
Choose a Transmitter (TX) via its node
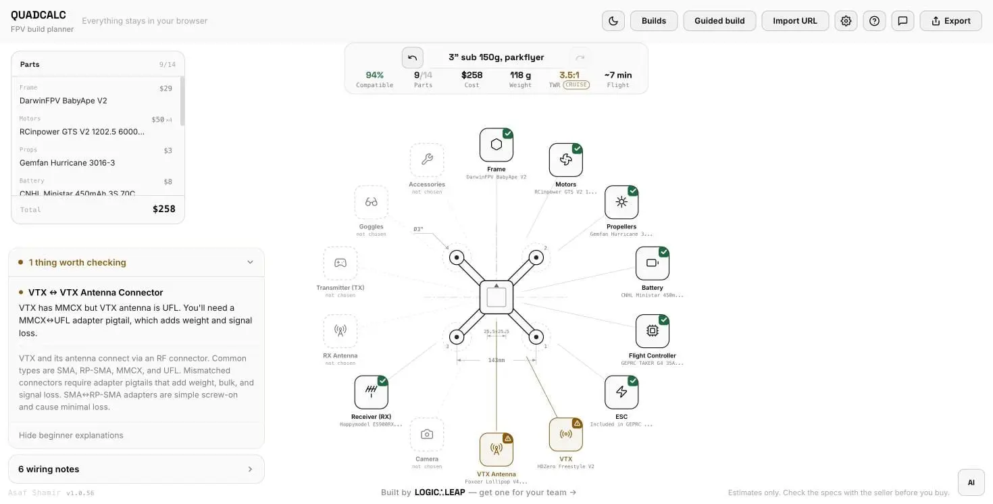[340, 263]
